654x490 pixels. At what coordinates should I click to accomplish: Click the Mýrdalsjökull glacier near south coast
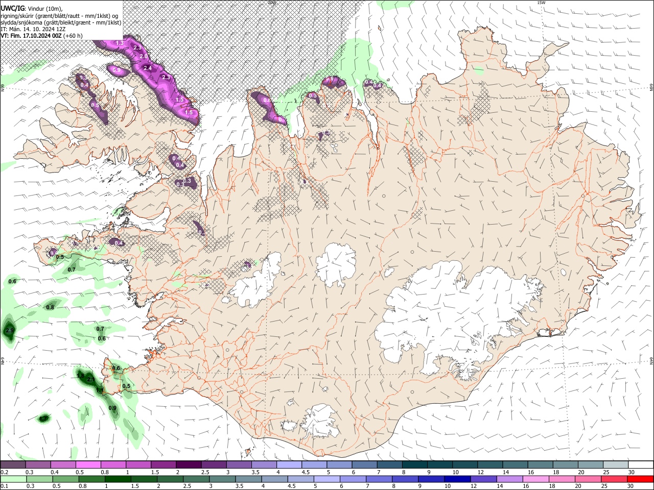click(x=319, y=421)
